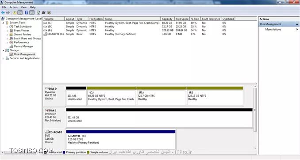Screen dimensions: 300x160
Task: Open the View menu
Action: [x=23, y=7]
